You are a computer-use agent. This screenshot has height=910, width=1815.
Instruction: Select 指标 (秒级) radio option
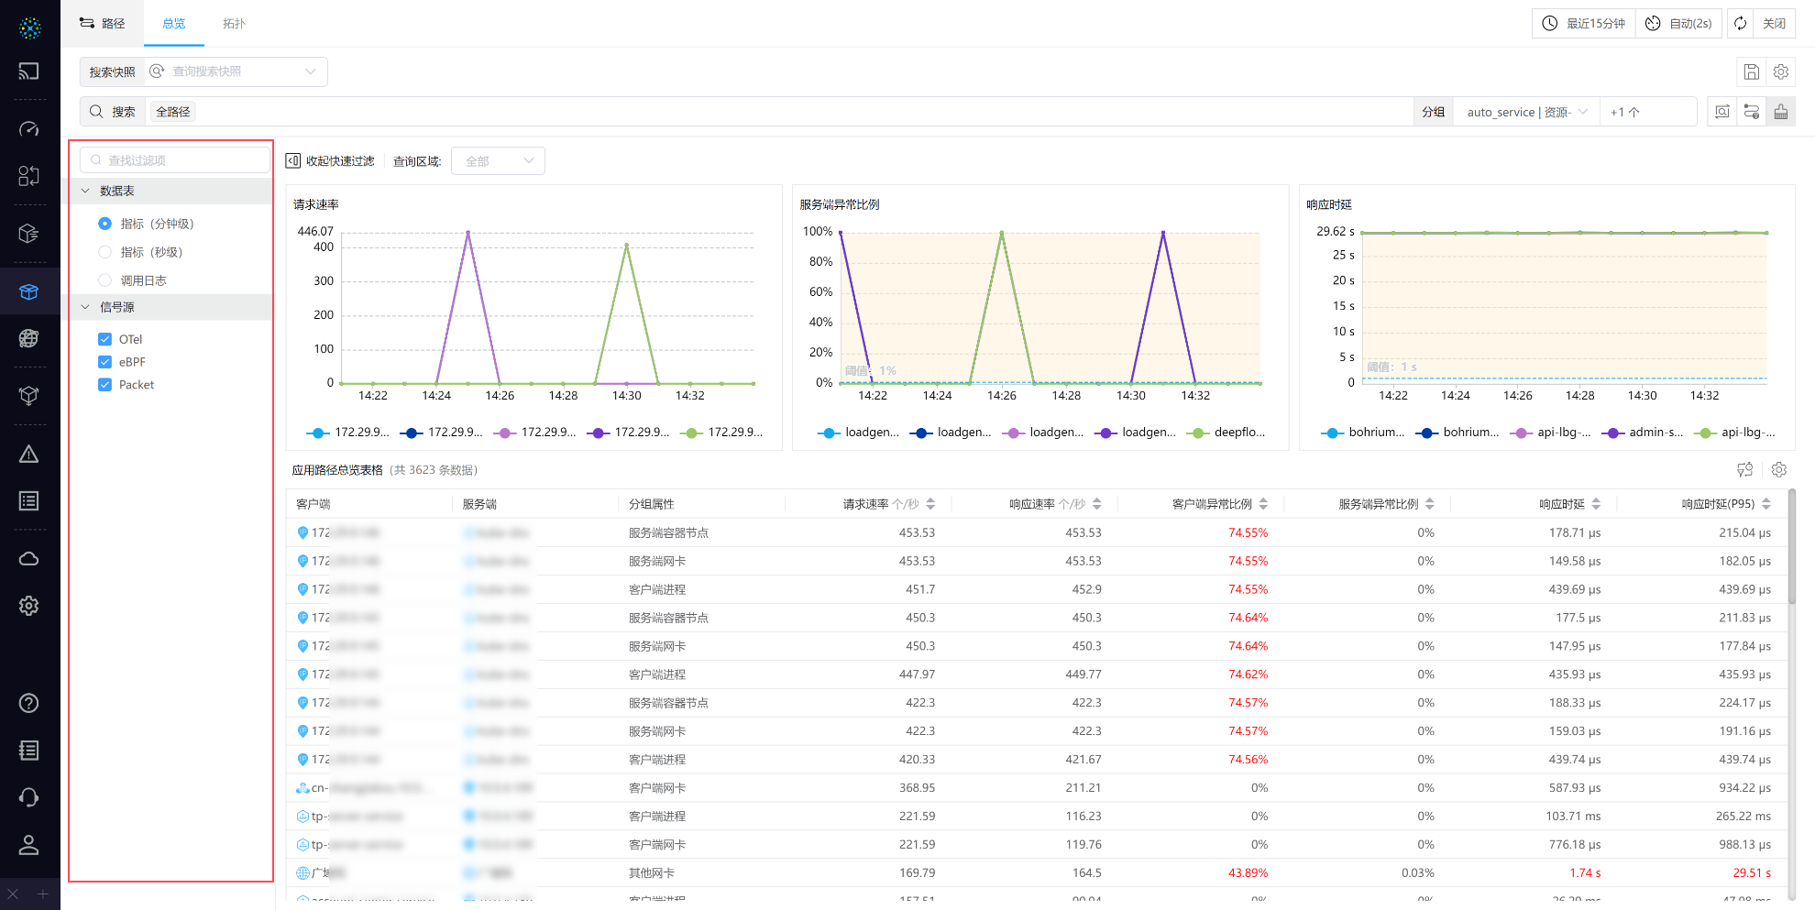(105, 252)
